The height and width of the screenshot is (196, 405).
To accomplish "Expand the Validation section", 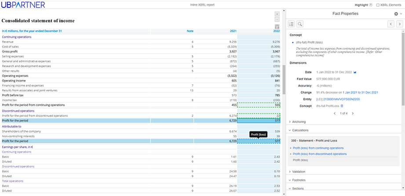I will (299, 171).
